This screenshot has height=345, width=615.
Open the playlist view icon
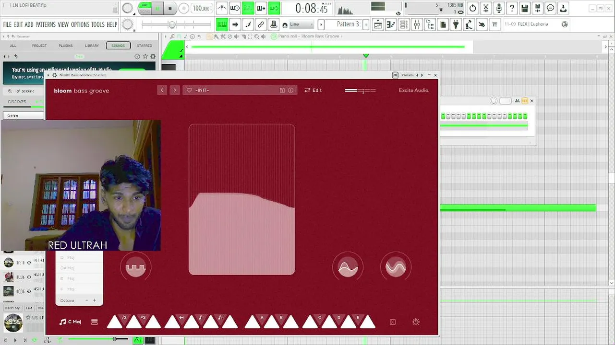(x=378, y=24)
